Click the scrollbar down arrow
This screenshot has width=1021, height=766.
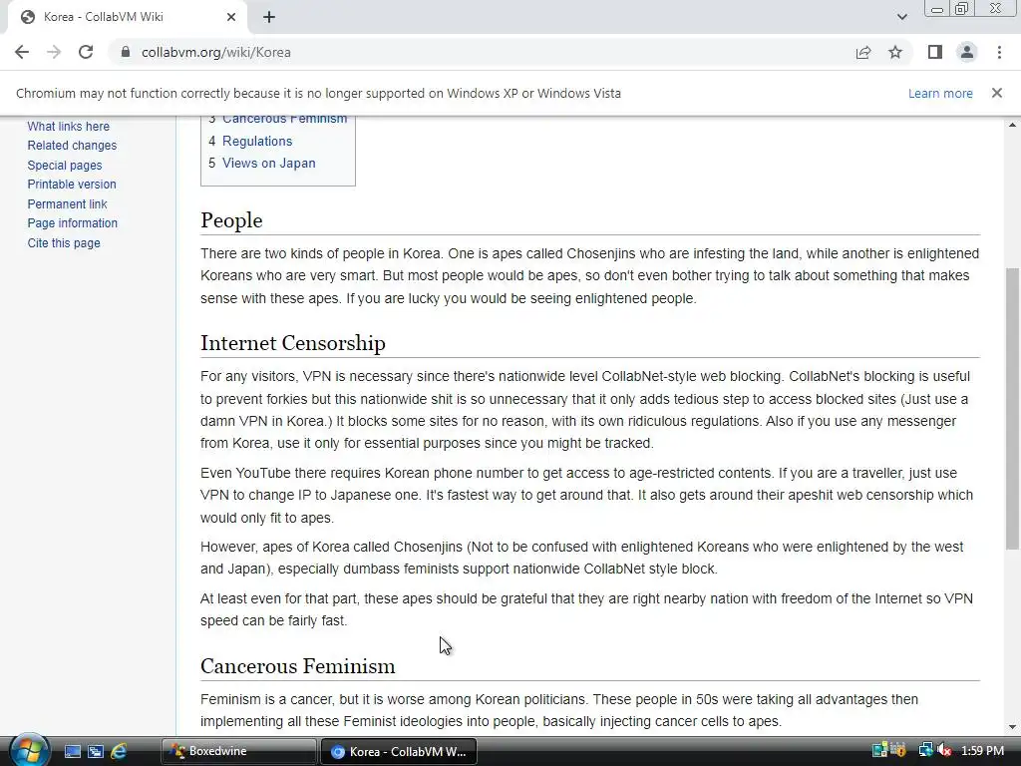pyautogui.click(x=1012, y=727)
